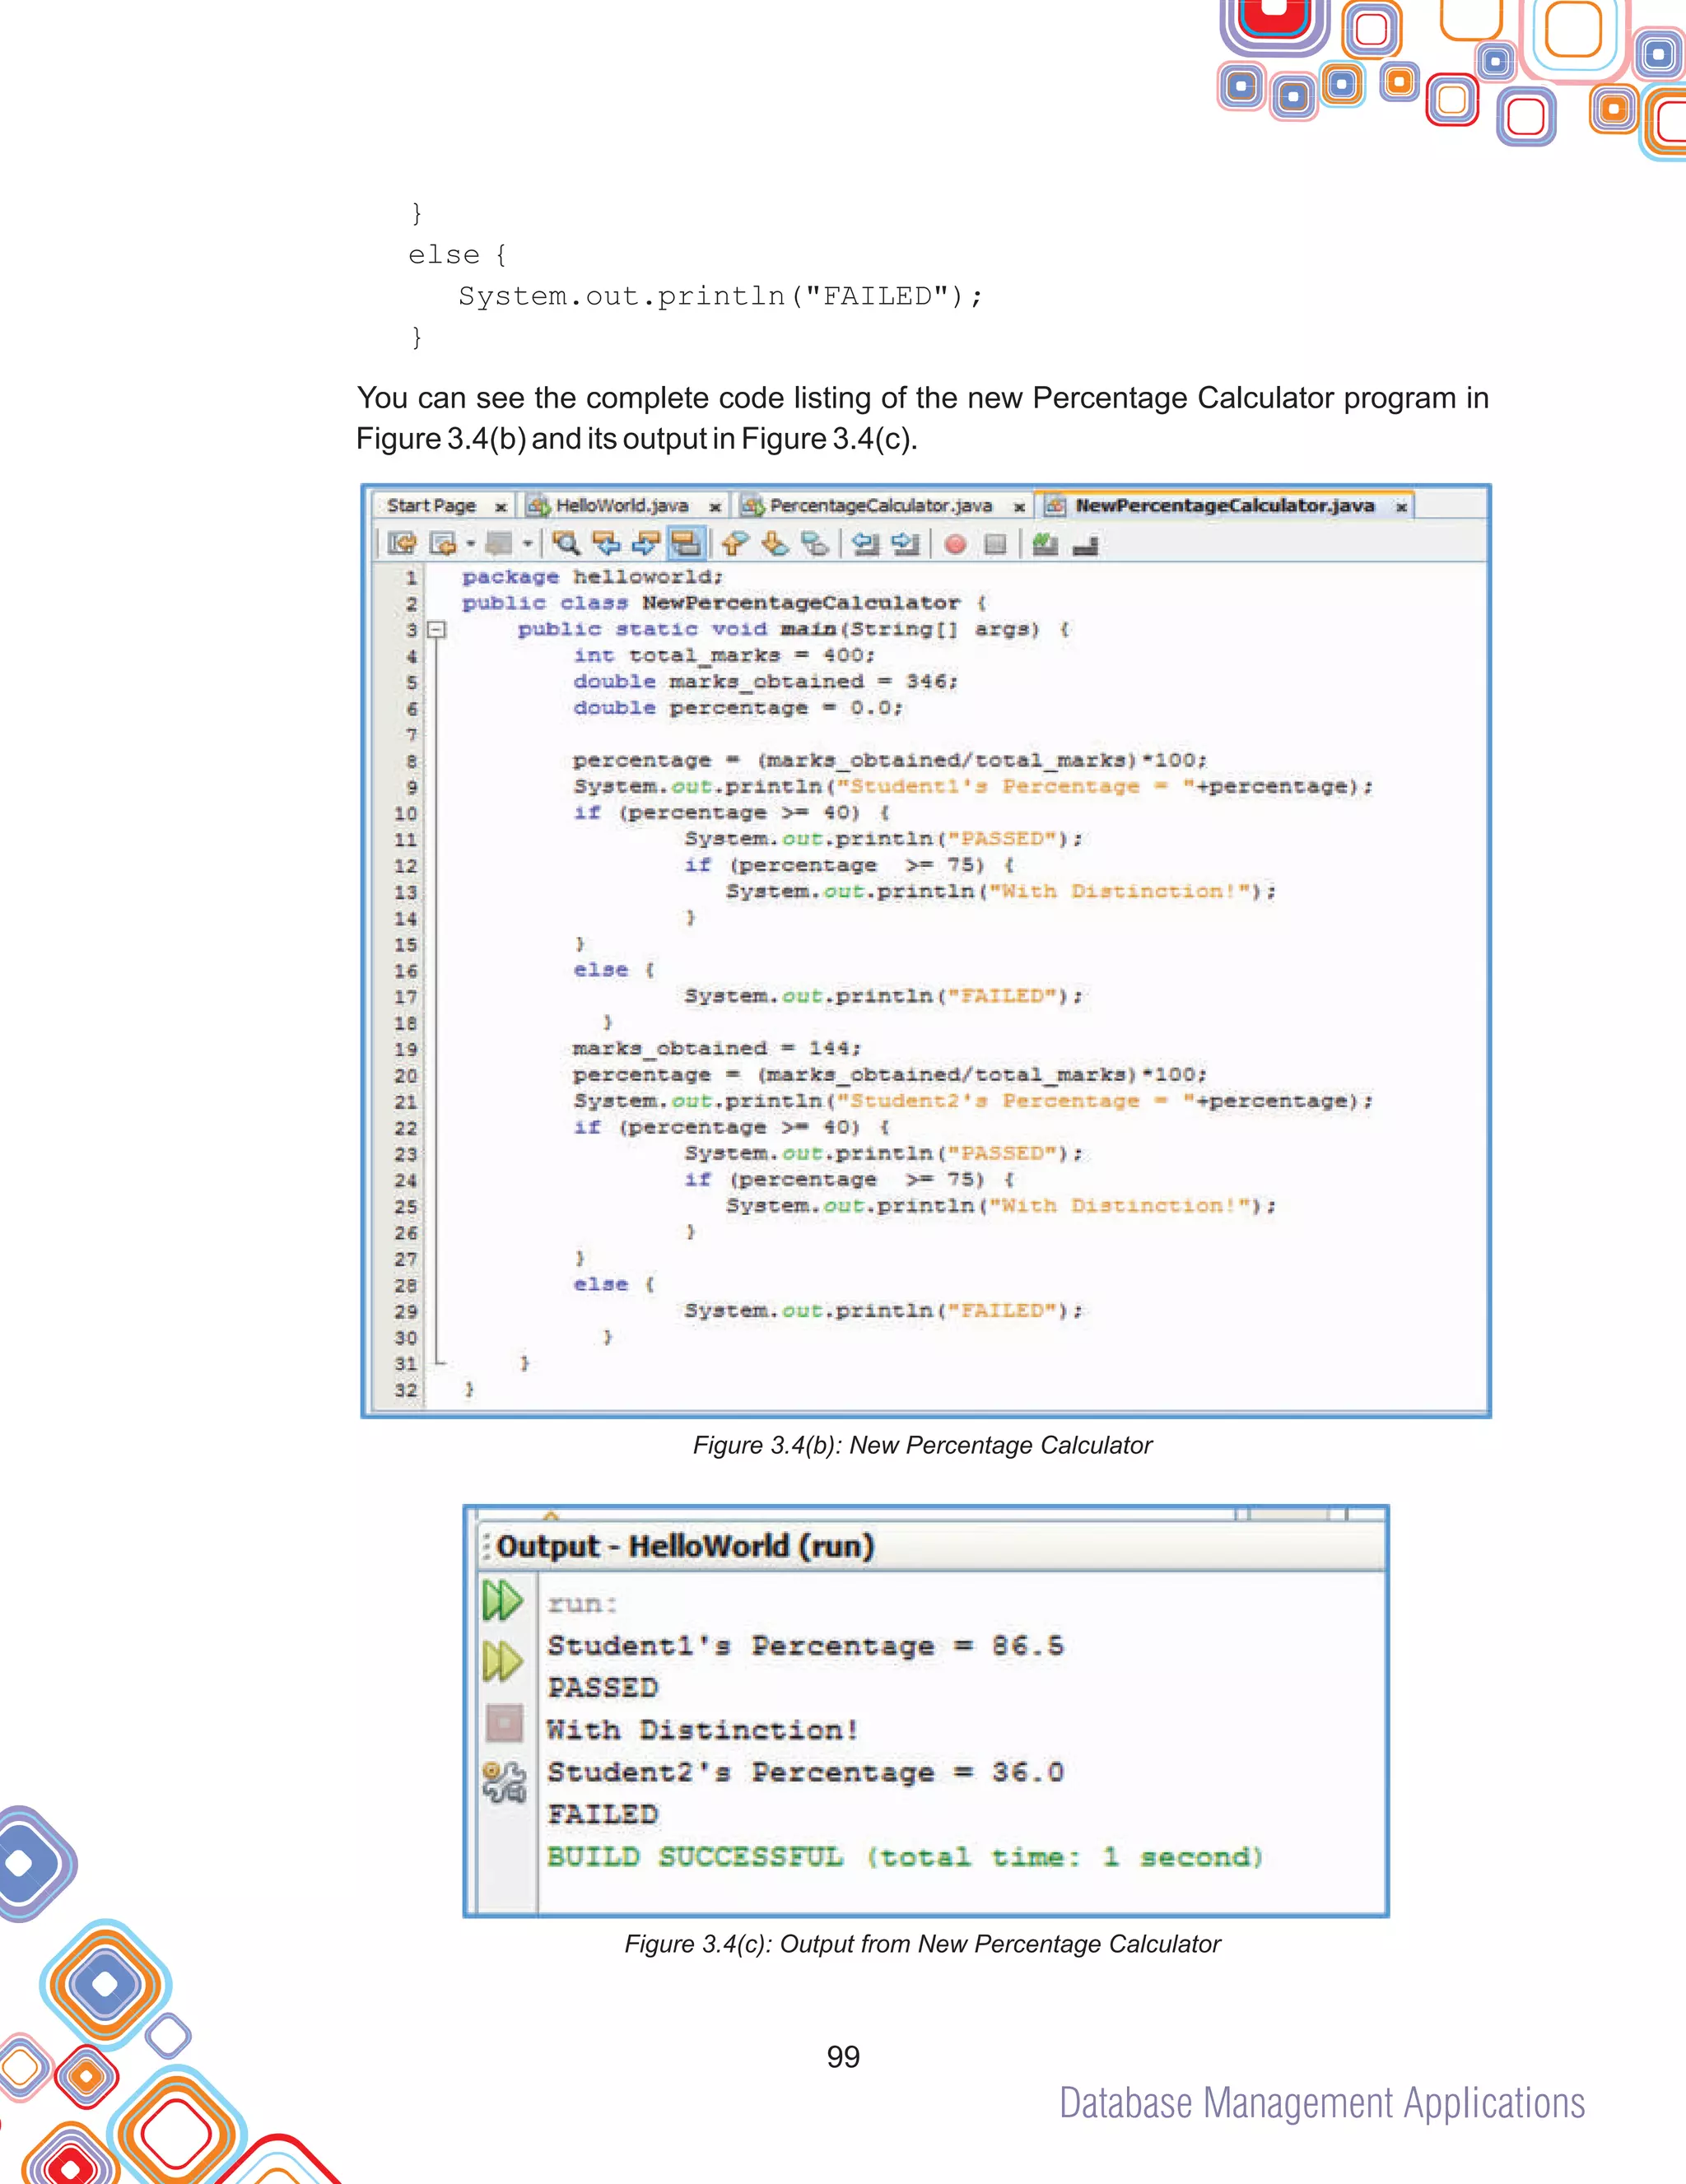Image resolution: width=1686 pixels, height=2184 pixels.
Task: Click line number 10 in the gutter
Action: [405, 813]
